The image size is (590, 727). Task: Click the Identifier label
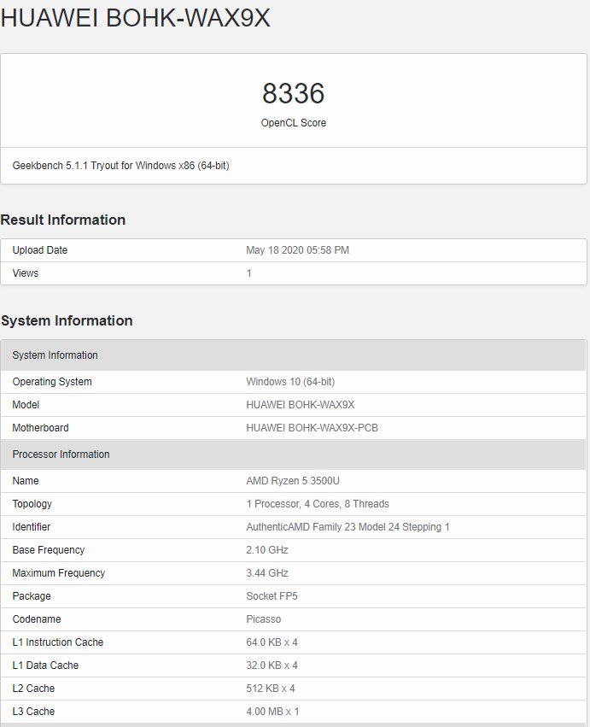(32, 527)
